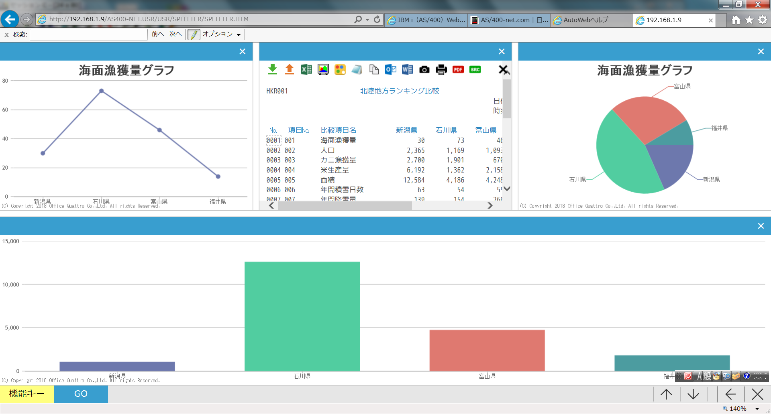
Task: Expand the 140% zoom level dropdown
Action: point(757,409)
